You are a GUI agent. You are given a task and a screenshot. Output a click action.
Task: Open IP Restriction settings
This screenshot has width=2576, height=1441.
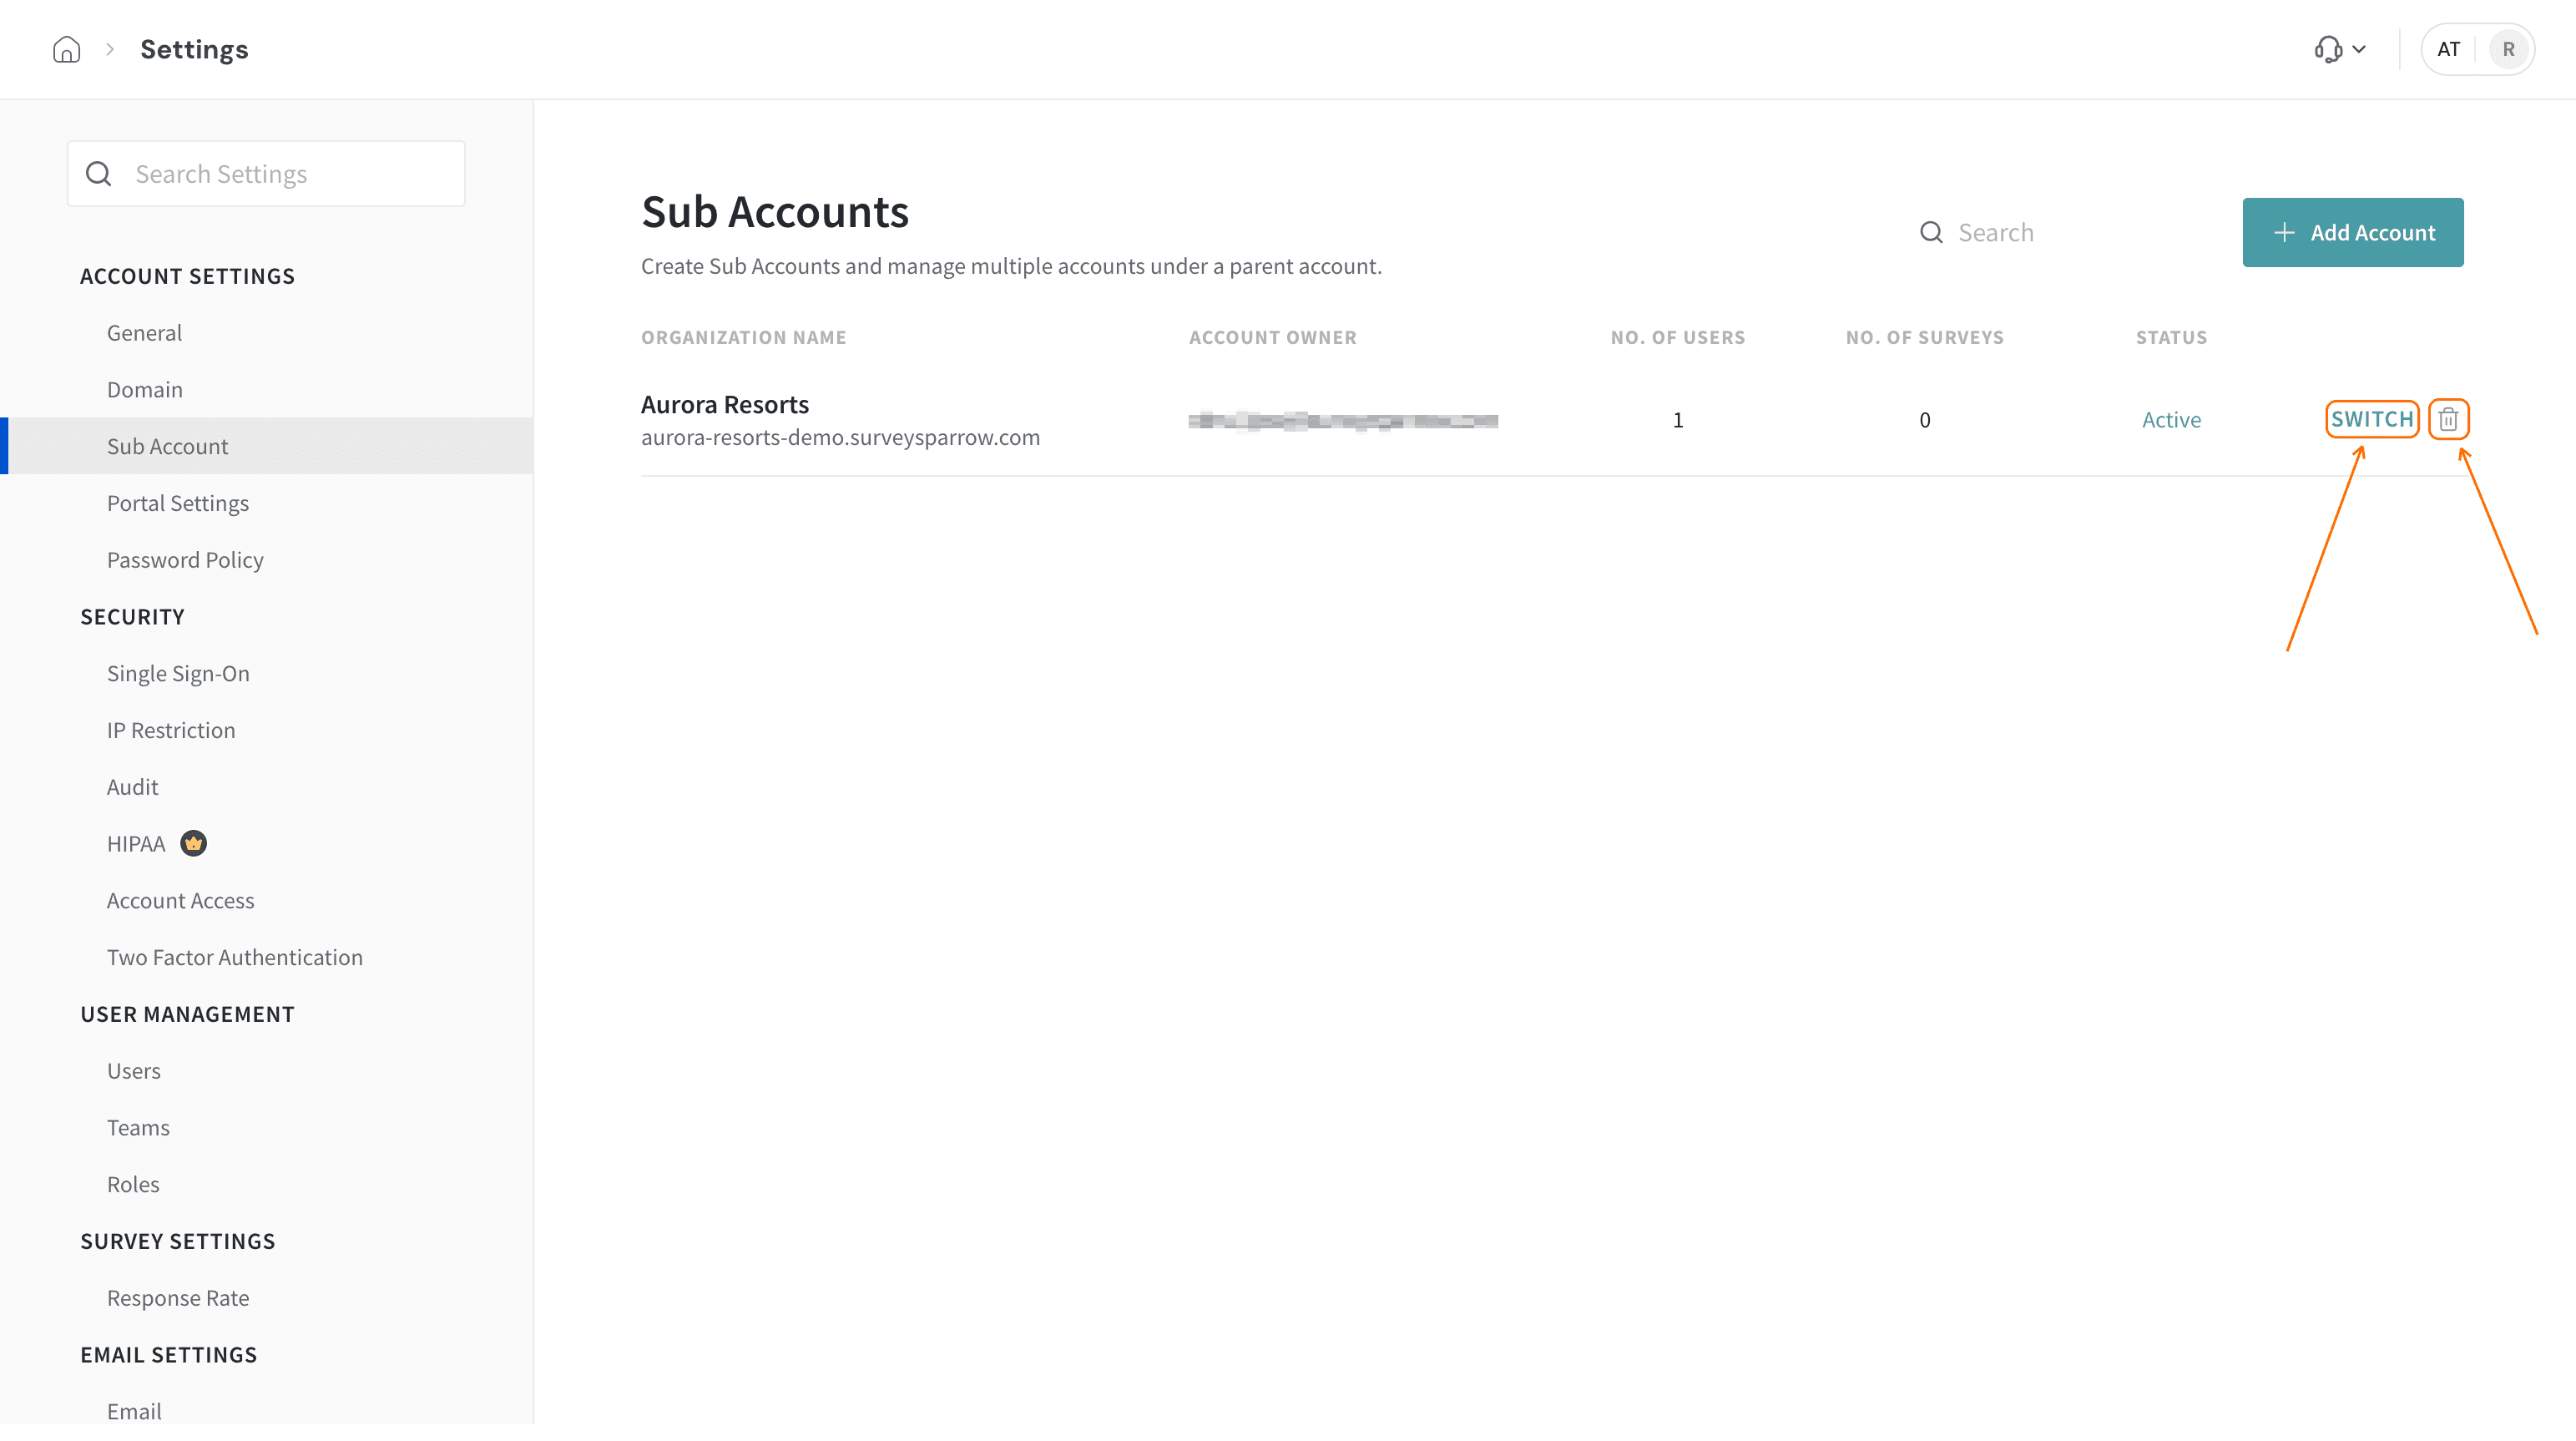tap(171, 731)
